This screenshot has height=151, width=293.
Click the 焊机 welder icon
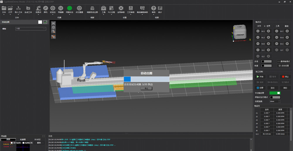(45, 8)
